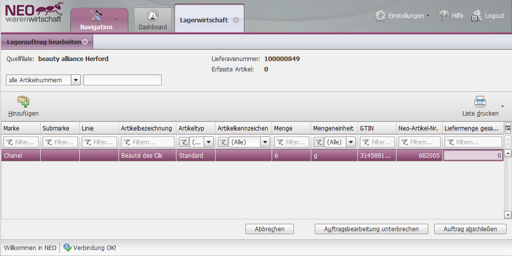Open the Navigation menu tab
This screenshot has height=256, width=512.
[x=99, y=20]
